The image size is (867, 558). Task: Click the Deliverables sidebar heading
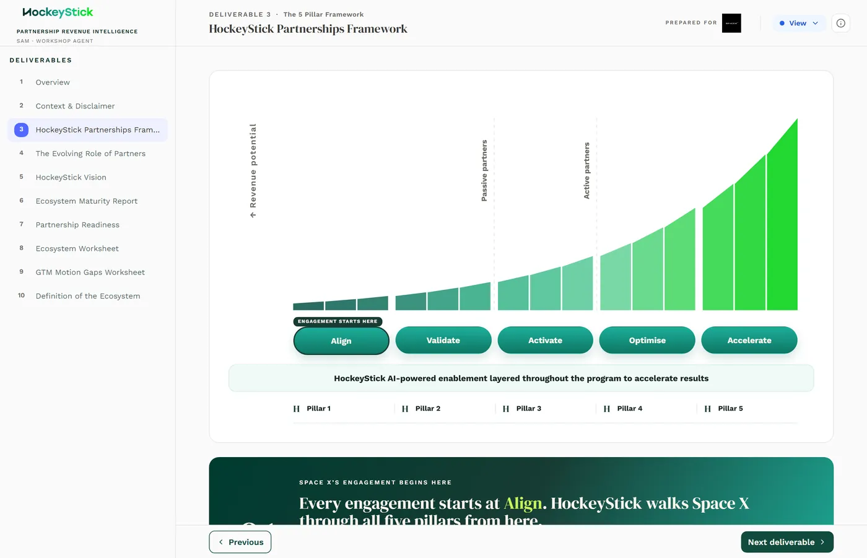(x=41, y=60)
